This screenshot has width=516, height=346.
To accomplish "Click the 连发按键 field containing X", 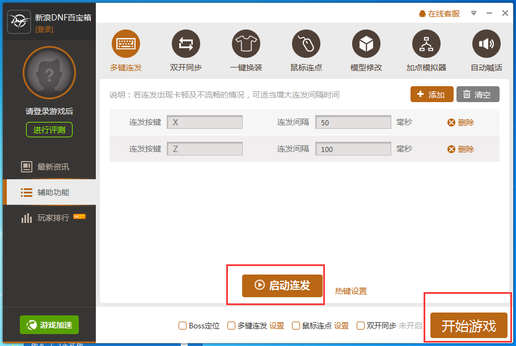I will (205, 122).
